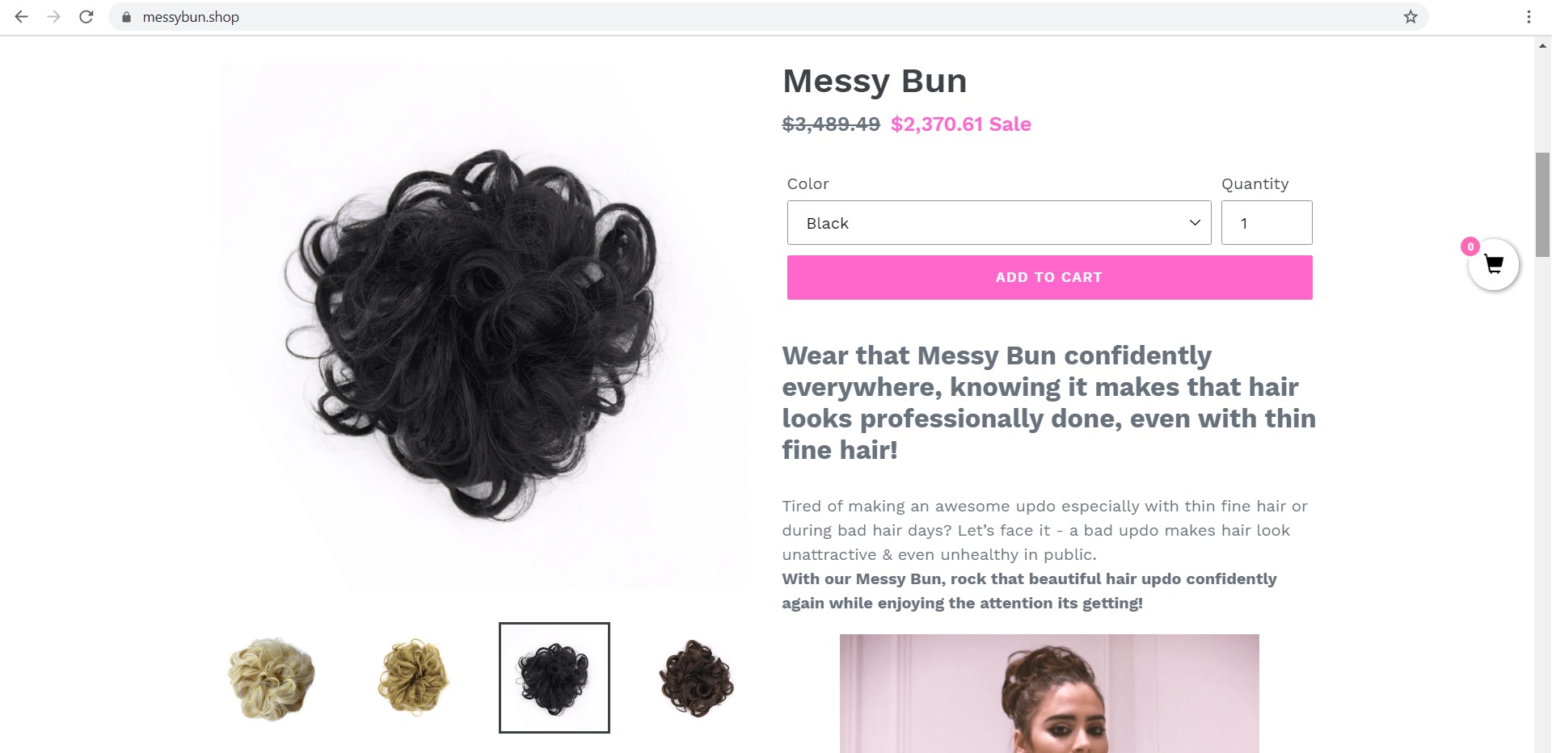This screenshot has height=753, width=1552.
Task: Open the browser three-dot menu
Action: click(x=1529, y=17)
